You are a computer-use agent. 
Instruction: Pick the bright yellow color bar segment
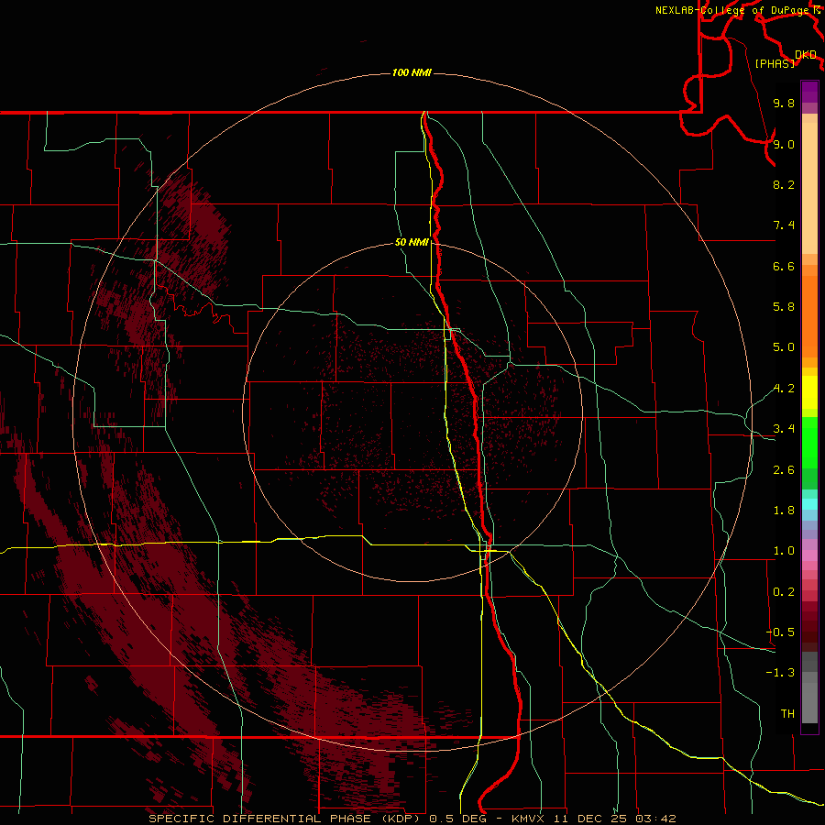pyautogui.click(x=809, y=392)
